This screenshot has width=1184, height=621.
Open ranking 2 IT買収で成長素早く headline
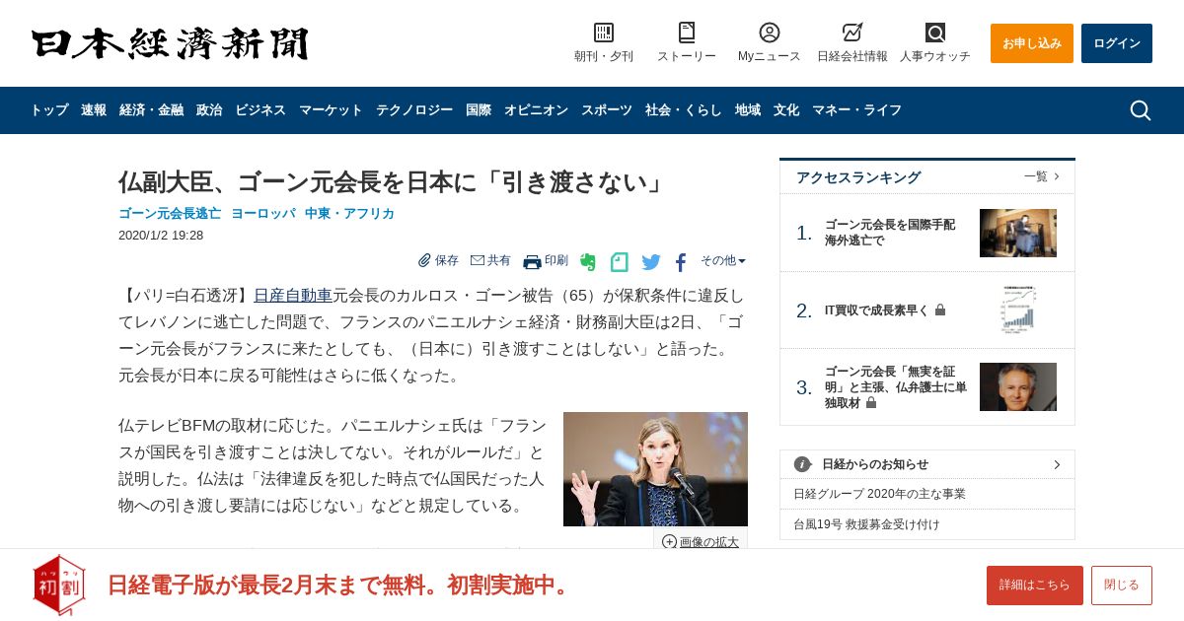(x=877, y=310)
